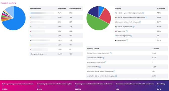Open info icon for 'Analyse mislukt'
This screenshot has height=91, width=169.
coord(127,40)
